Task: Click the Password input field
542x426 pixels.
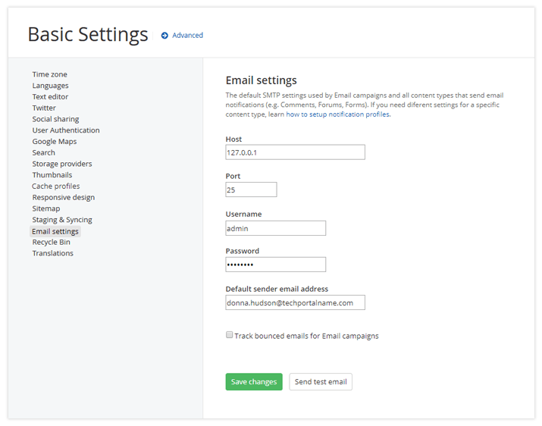Action: coord(275,265)
